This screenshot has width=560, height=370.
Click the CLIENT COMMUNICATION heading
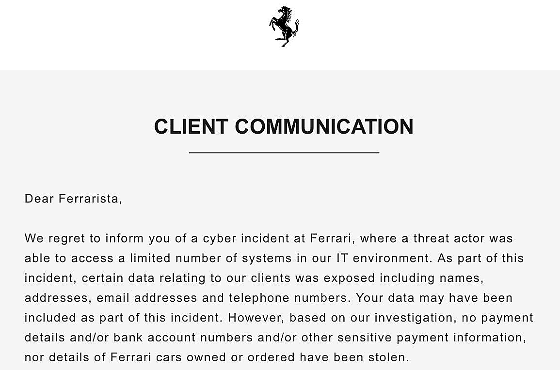(x=284, y=126)
